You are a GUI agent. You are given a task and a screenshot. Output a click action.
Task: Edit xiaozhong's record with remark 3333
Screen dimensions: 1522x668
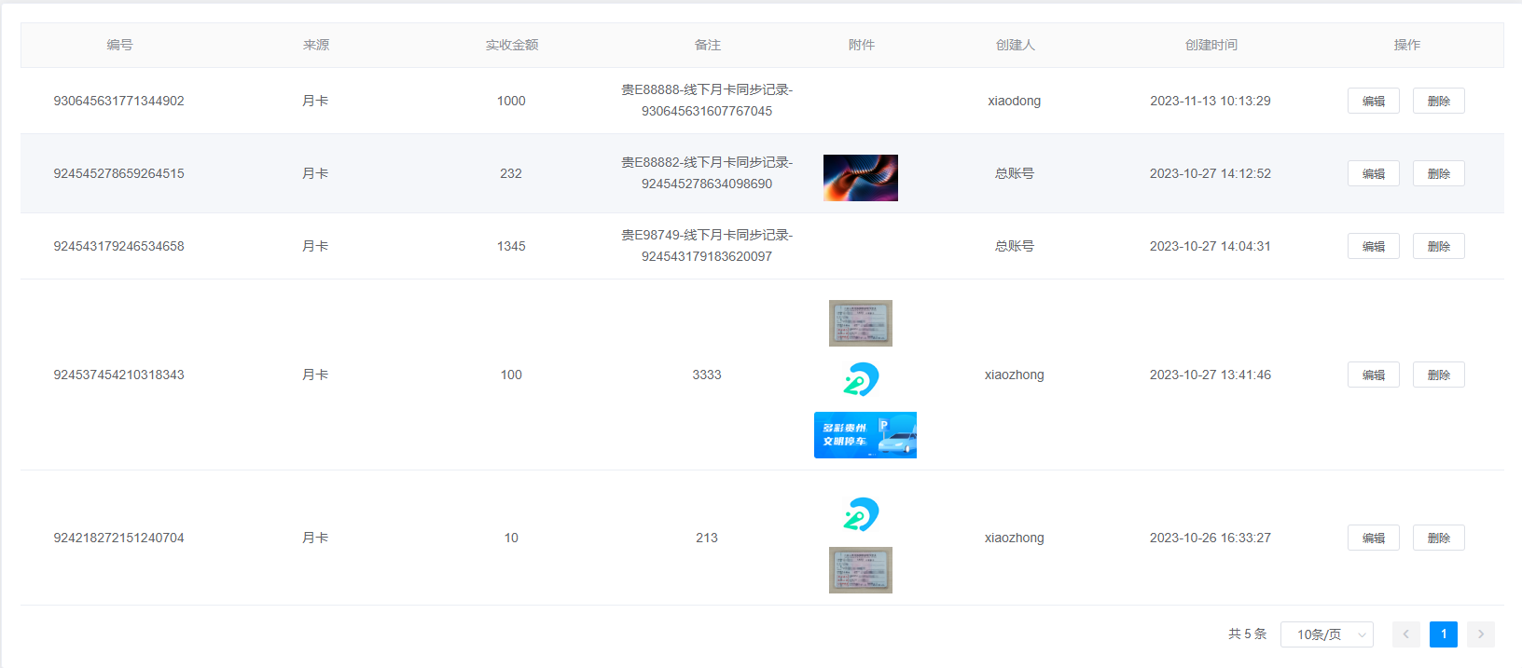coord(1373,375)
